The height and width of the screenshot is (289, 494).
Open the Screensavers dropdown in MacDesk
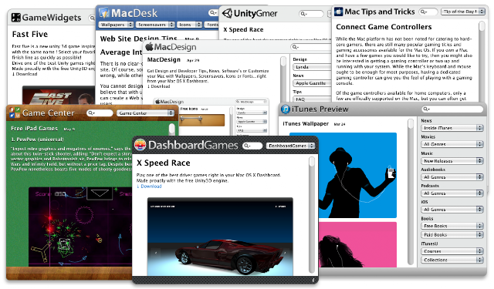(155, 24)
